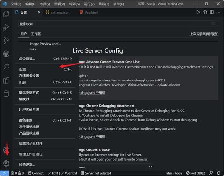This screenshot has width=224, height=176.
Task: Open the 查看(V) menu
Action: click(59, 4)
